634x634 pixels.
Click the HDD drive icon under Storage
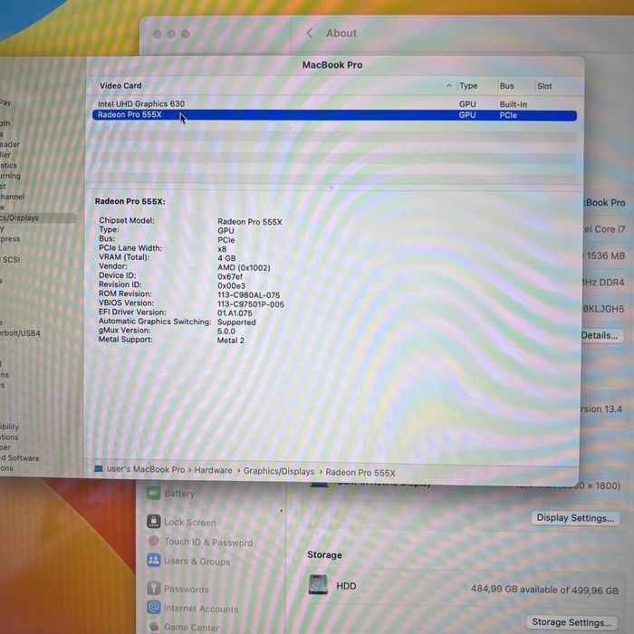coord(318,585)
